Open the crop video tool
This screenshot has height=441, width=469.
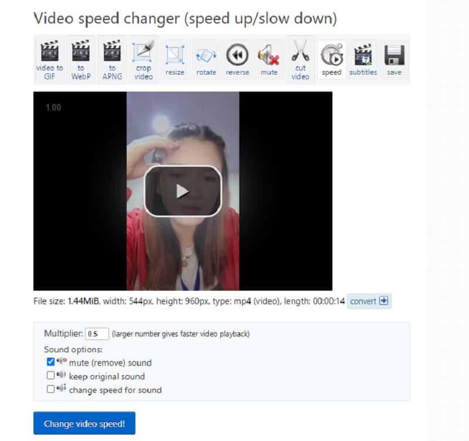coord(143,58)
